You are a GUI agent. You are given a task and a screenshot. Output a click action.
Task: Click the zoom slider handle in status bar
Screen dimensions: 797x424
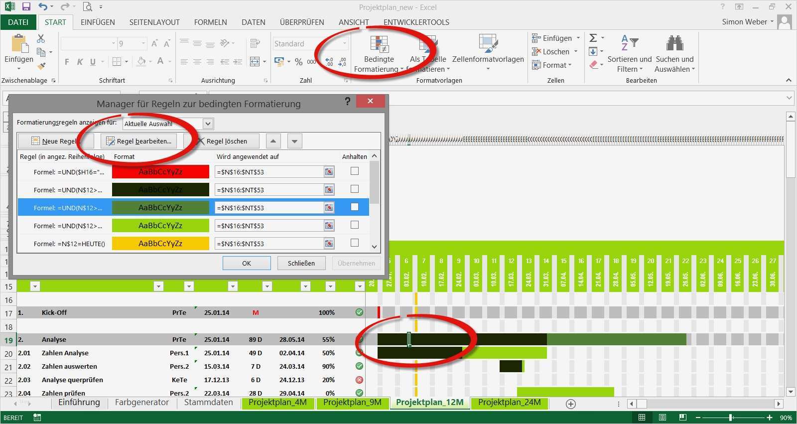(x=731, y=418)
